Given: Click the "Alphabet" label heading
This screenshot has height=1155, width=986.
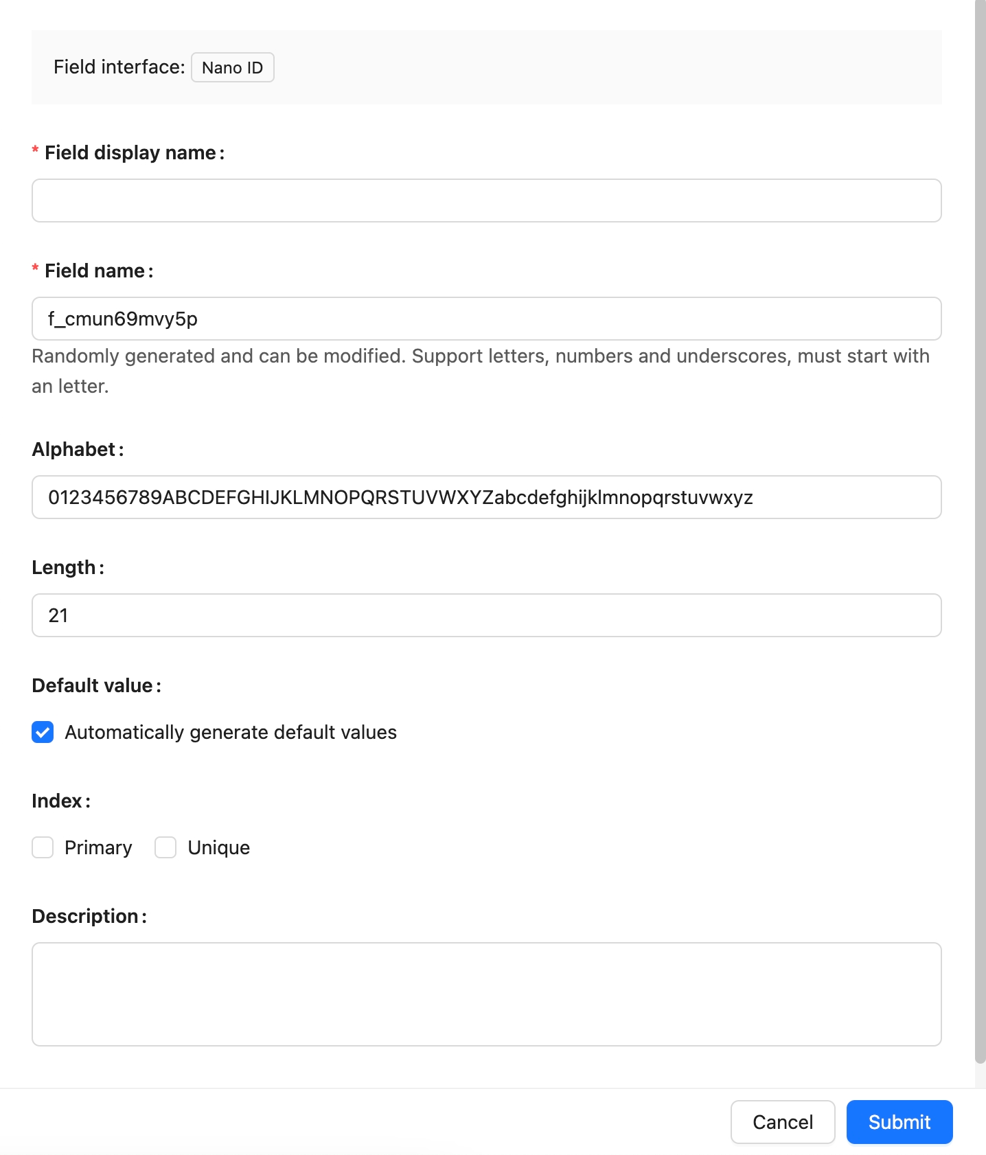Looking at the screenshot, I should [73, 449].
